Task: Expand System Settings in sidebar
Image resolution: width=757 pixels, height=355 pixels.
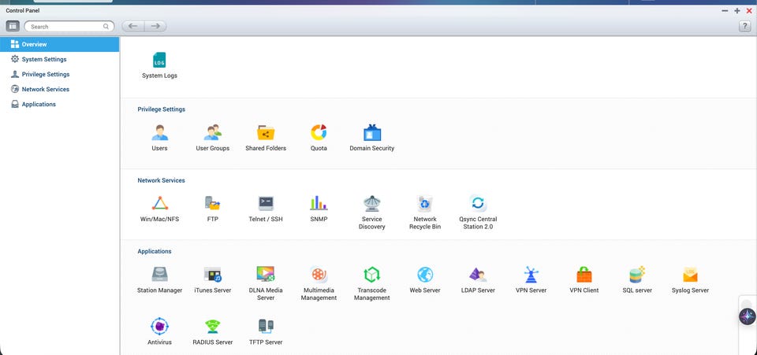Action: coord(43,59)
